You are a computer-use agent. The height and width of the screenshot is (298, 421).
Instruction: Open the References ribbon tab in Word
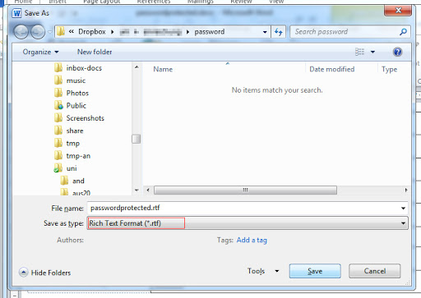(x=154, y=2)
